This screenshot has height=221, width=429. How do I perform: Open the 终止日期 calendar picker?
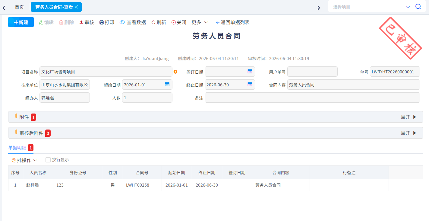pos(250,85)
